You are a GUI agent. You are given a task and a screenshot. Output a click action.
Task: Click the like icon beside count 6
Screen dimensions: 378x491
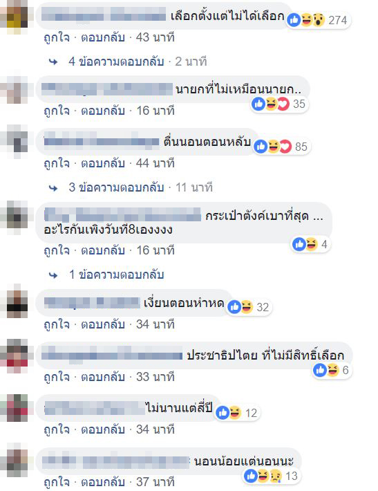click(320, 370)
